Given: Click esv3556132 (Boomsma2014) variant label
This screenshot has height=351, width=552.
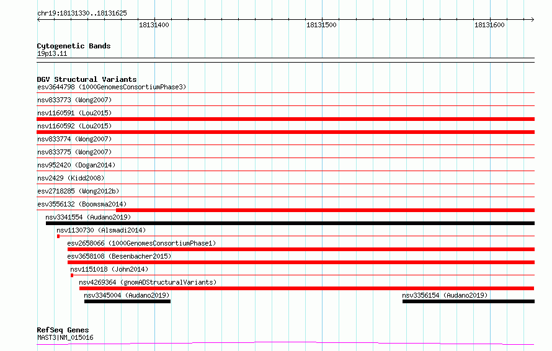Looking at the screenshot, I should (x=82, y=204).
